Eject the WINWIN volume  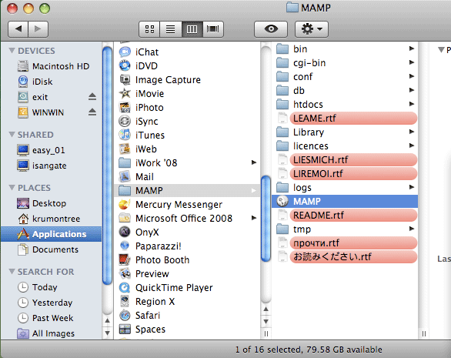[x=92, y=112]
